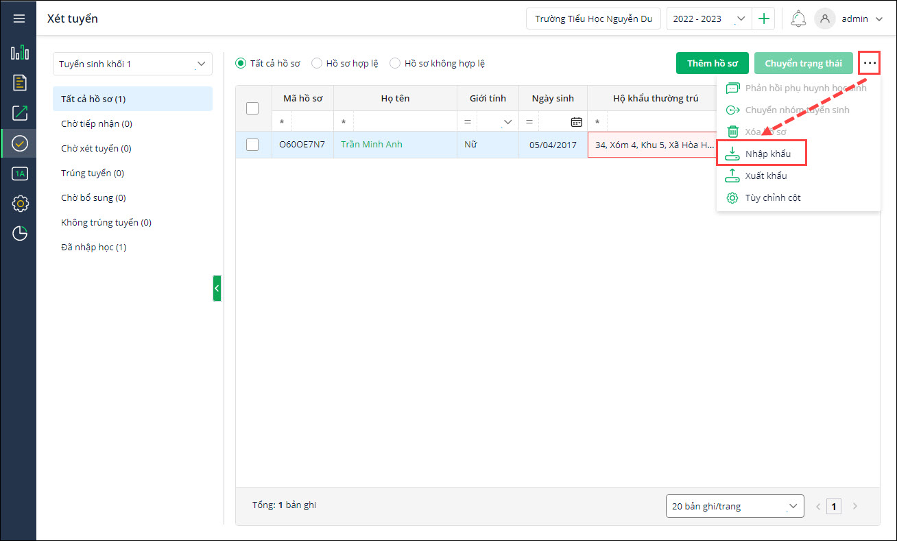Open the Trần Minh Anh profile link
This screenshot has height=541, width=897.
[x=372, y=145]
